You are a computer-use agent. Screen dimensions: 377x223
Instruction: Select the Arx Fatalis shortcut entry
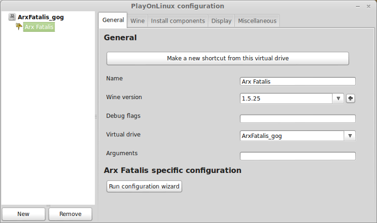pyautogui.click(x=39, y=27)
